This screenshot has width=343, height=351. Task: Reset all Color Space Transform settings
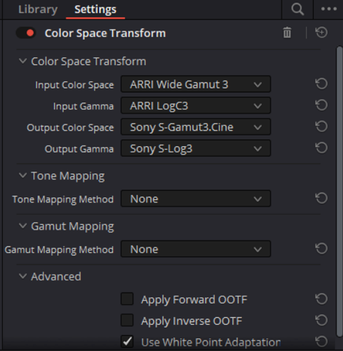tap(322, 32)
